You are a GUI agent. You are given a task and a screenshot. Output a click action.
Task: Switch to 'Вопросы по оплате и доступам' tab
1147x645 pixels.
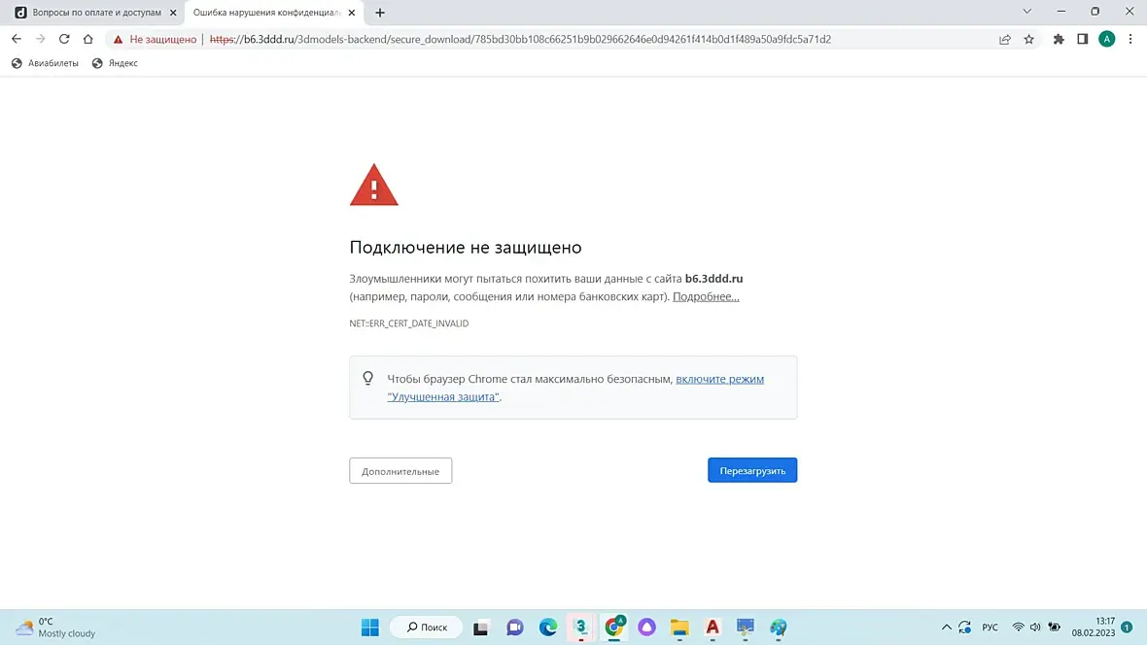pos(96,13)
